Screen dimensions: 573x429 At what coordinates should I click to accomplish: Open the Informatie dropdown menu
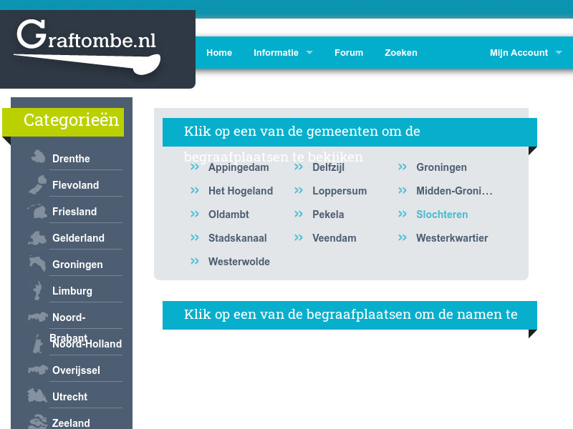click(277, 52)
